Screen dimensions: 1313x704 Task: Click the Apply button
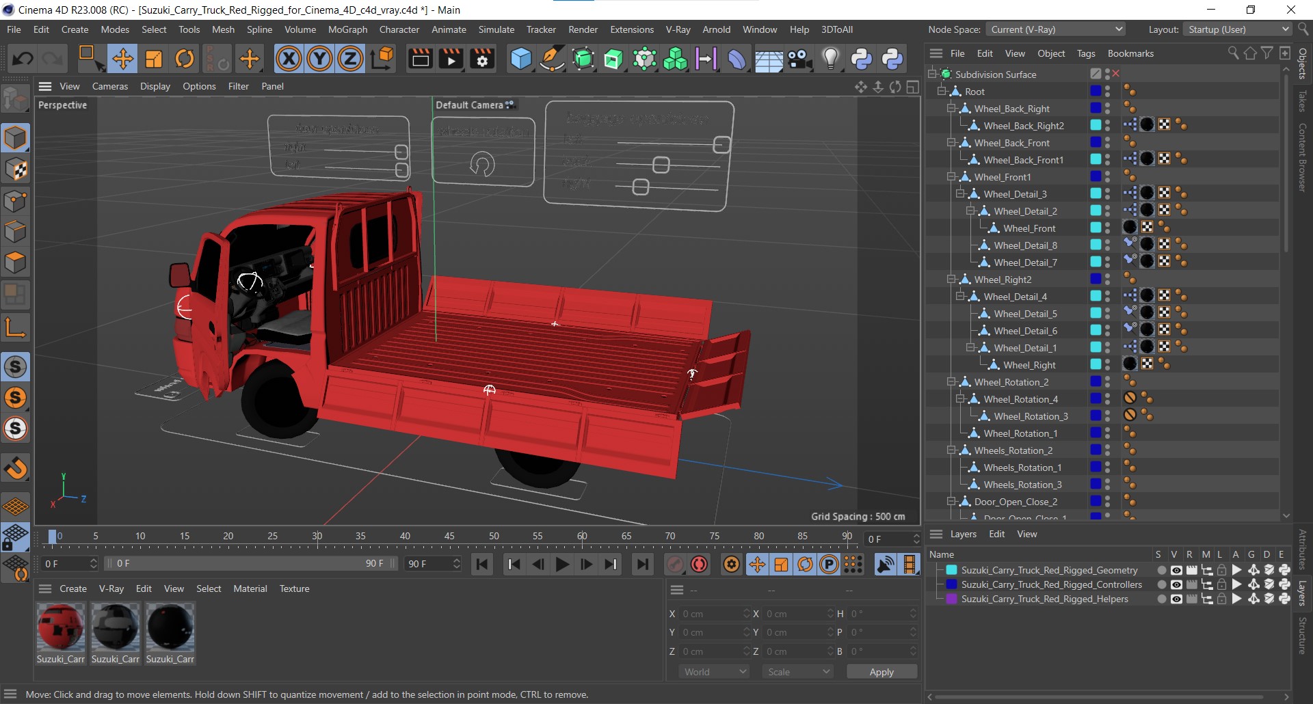tap(881, 672)
